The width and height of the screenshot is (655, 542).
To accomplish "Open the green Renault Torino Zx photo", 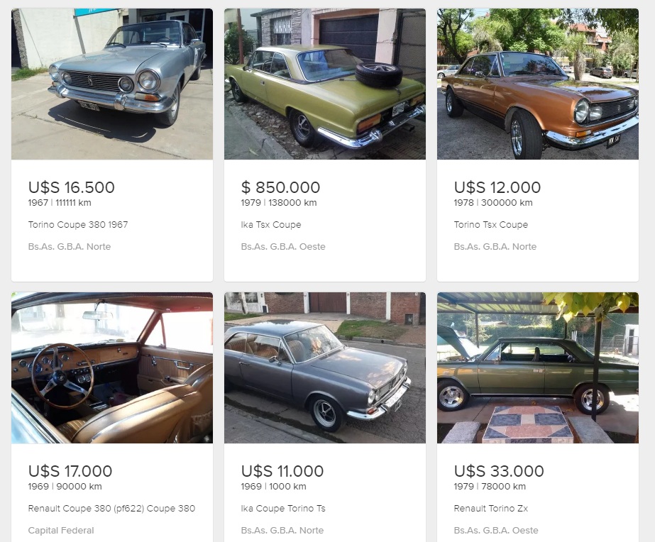I will [538, 367].
